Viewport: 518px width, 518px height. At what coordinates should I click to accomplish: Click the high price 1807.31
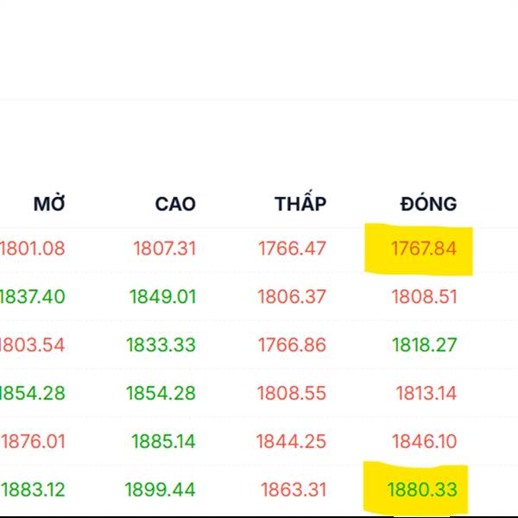164,249
